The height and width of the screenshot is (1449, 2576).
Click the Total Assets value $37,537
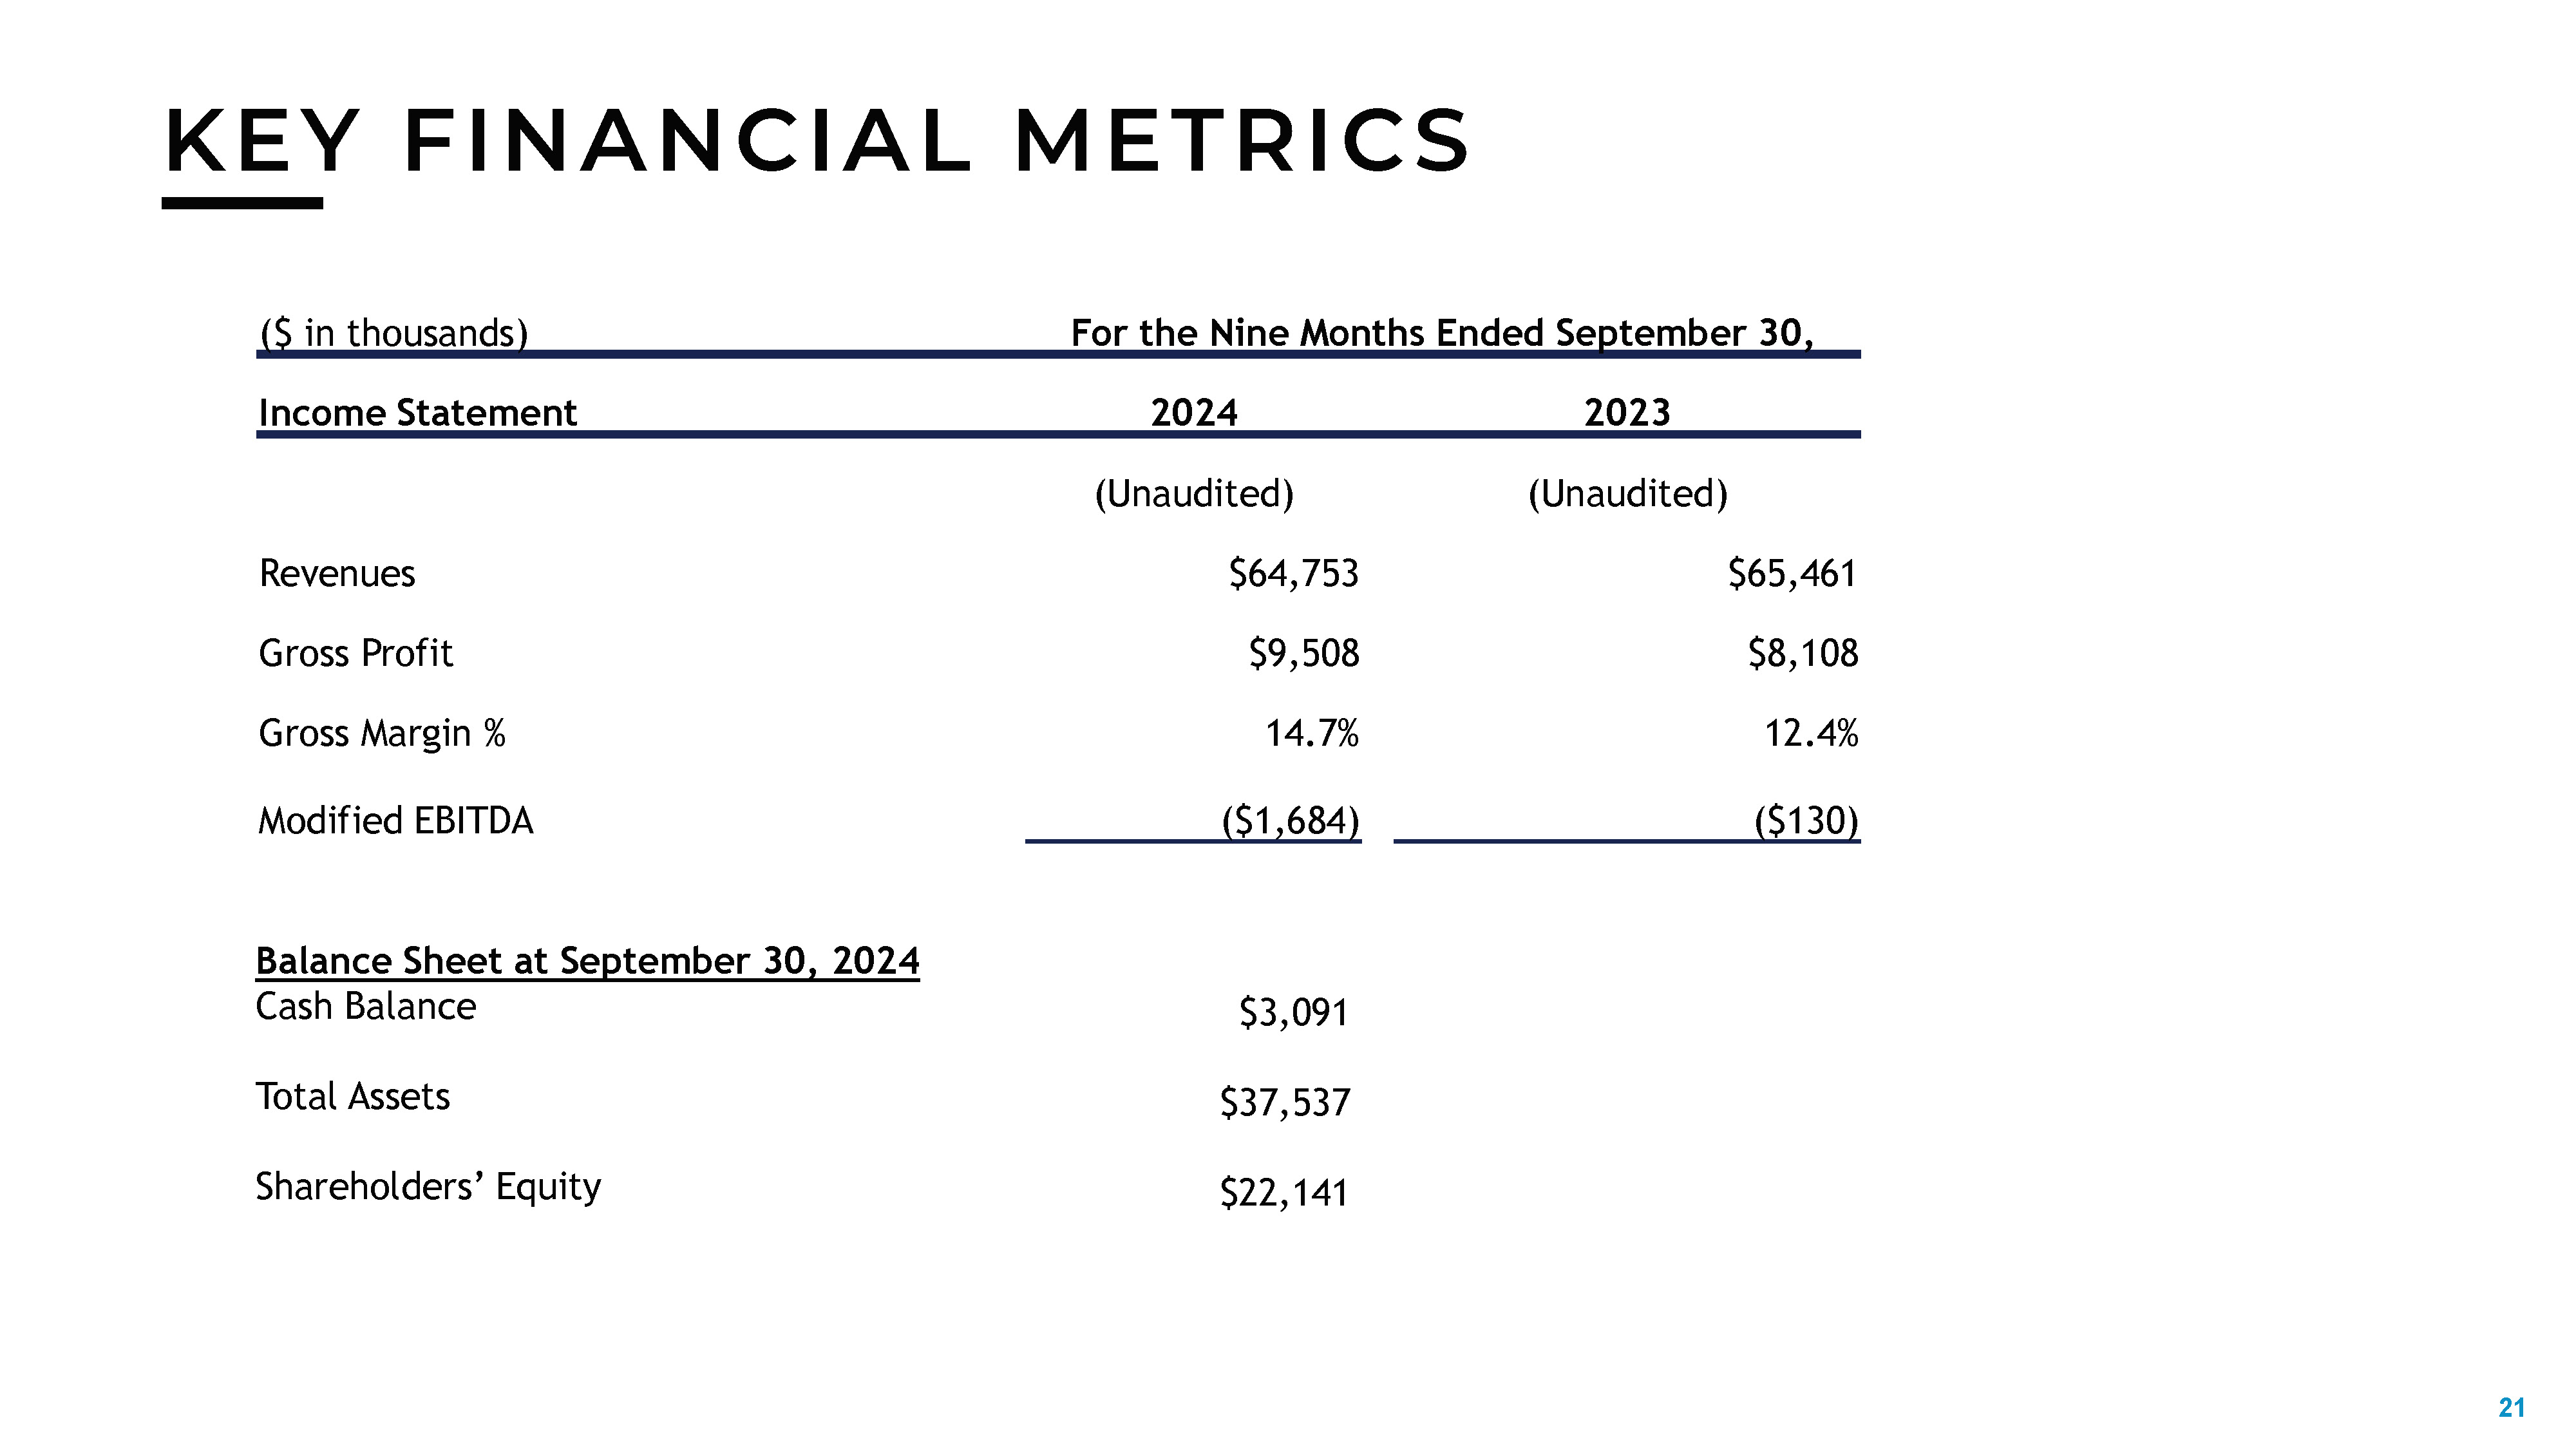coord(1284,1103)
